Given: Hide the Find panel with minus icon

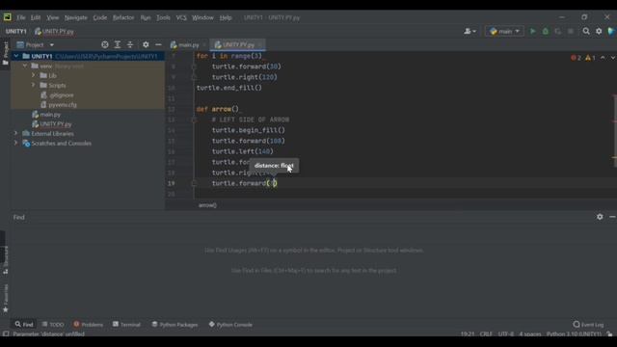Looking at the screenshot, I should (x=612, y=217).
